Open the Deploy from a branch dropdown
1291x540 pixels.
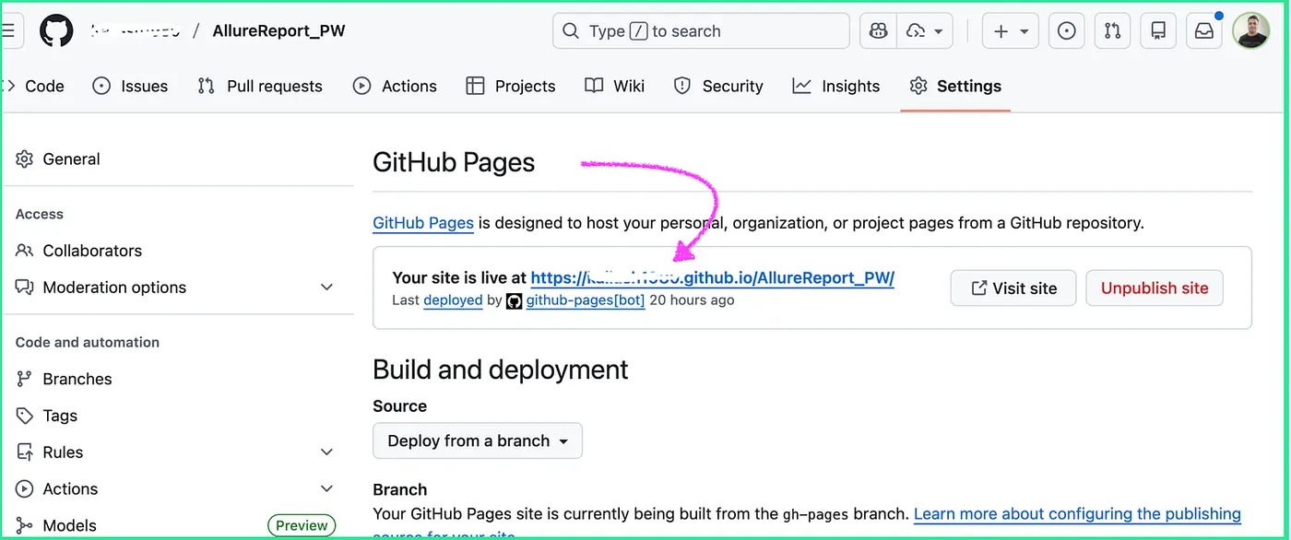477,441
